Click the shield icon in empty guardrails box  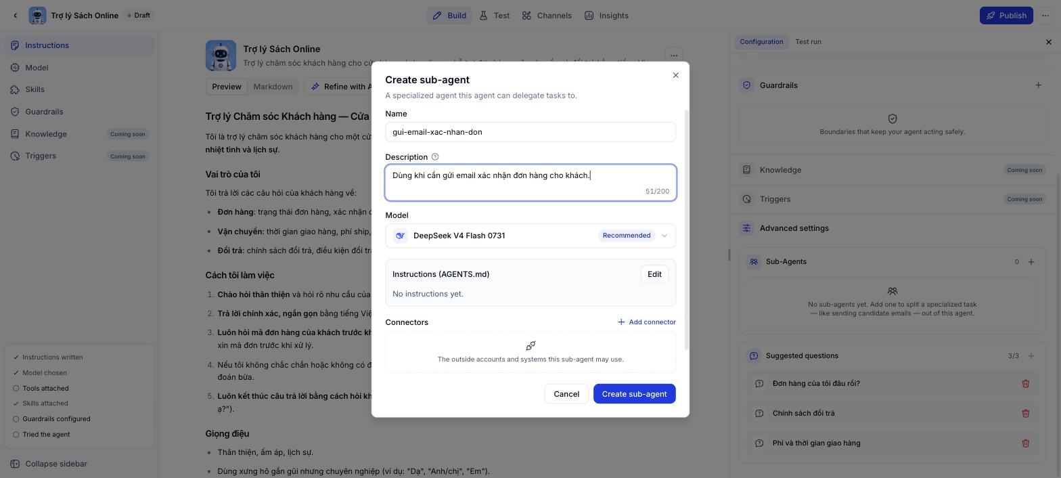click(x=893, y=118)
